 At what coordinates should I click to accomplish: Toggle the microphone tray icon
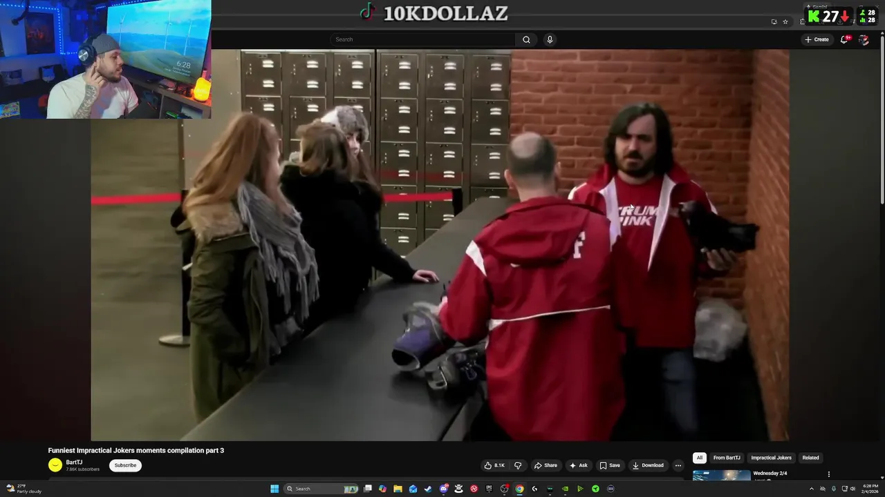(833, 489)
